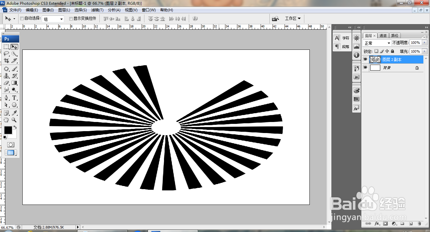Select the Brush tool
Image resolution: width=430 pixels, height=232 pixels.
tap(14, 69)
